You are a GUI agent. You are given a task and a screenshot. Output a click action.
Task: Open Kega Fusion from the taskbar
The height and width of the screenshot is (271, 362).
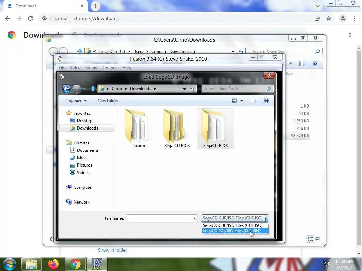tap(97, 264)
